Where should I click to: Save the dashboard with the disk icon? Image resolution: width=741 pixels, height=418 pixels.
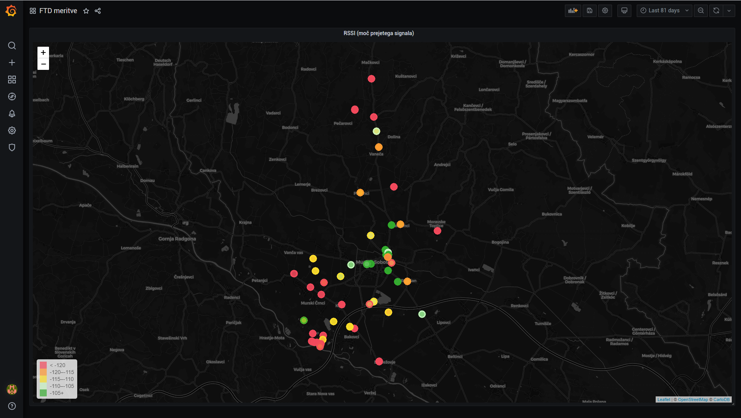(590, 11)
